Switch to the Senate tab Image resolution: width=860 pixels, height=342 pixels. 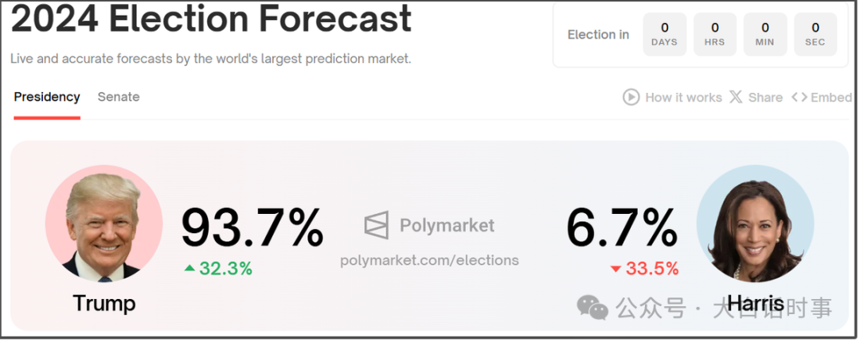point(119,97)
